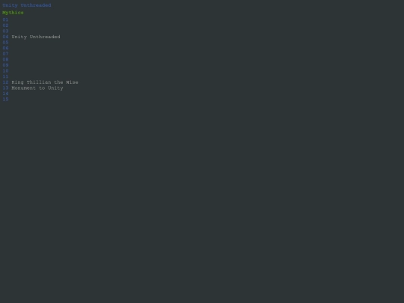Select slot number 05
Viewport: 404px width, 303px height.
click(x=5, y=43)
